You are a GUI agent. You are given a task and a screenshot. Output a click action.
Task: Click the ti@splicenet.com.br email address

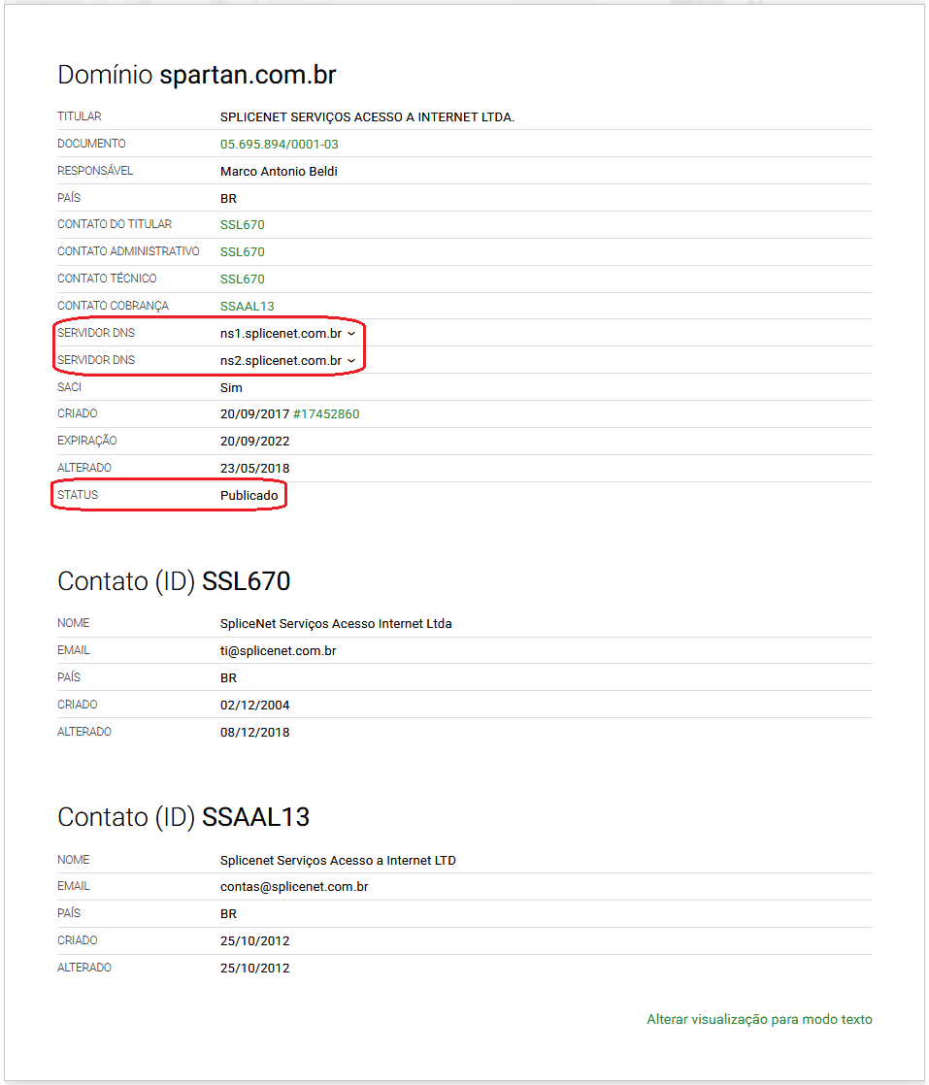(x=279, y=650)
